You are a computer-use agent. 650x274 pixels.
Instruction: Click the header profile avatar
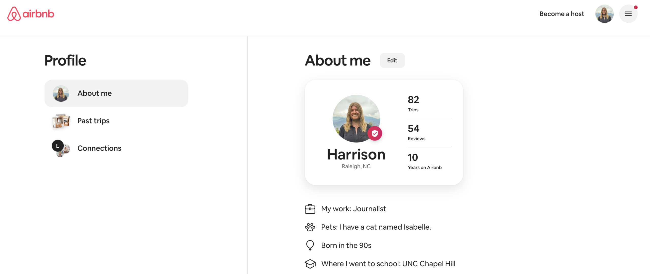pyautogui.click(x=605, y=14)
